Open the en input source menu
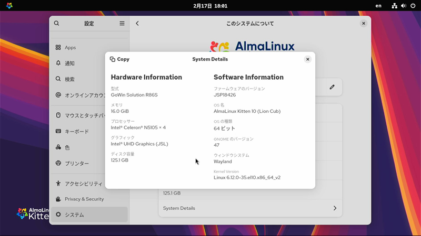 [378, 6]
